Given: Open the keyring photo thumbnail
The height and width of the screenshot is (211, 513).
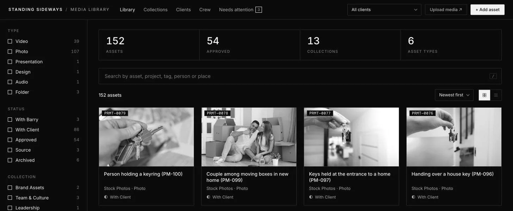Looking at the screenshot, I should tap(146, 137).
